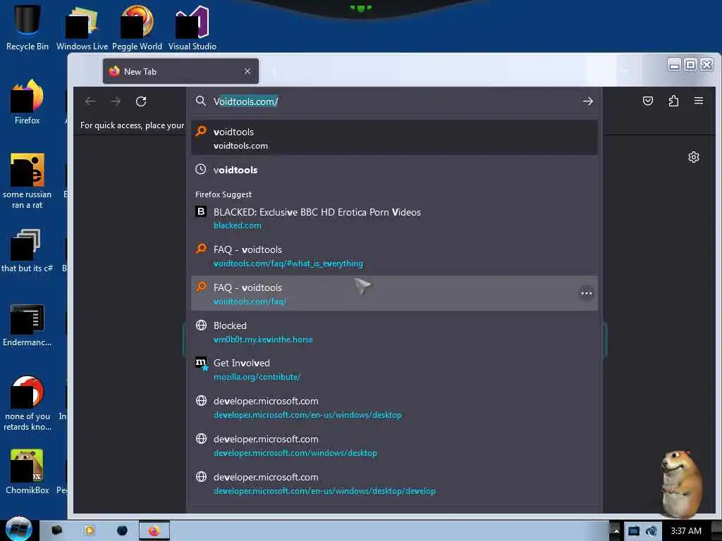Open the FAQ voidtools.com/faq/ suggestion
722x541 pixels.
tap(394, 294)
